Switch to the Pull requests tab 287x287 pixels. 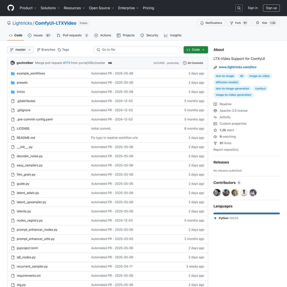pos(72,35)
